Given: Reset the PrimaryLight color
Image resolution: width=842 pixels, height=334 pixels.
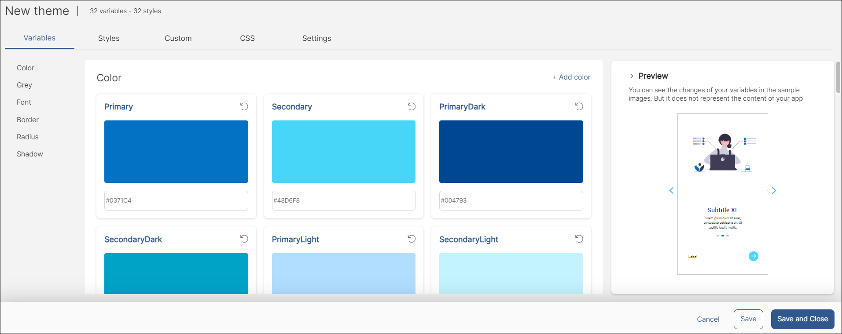Looking at the screenshot, I should coord(412,239).
